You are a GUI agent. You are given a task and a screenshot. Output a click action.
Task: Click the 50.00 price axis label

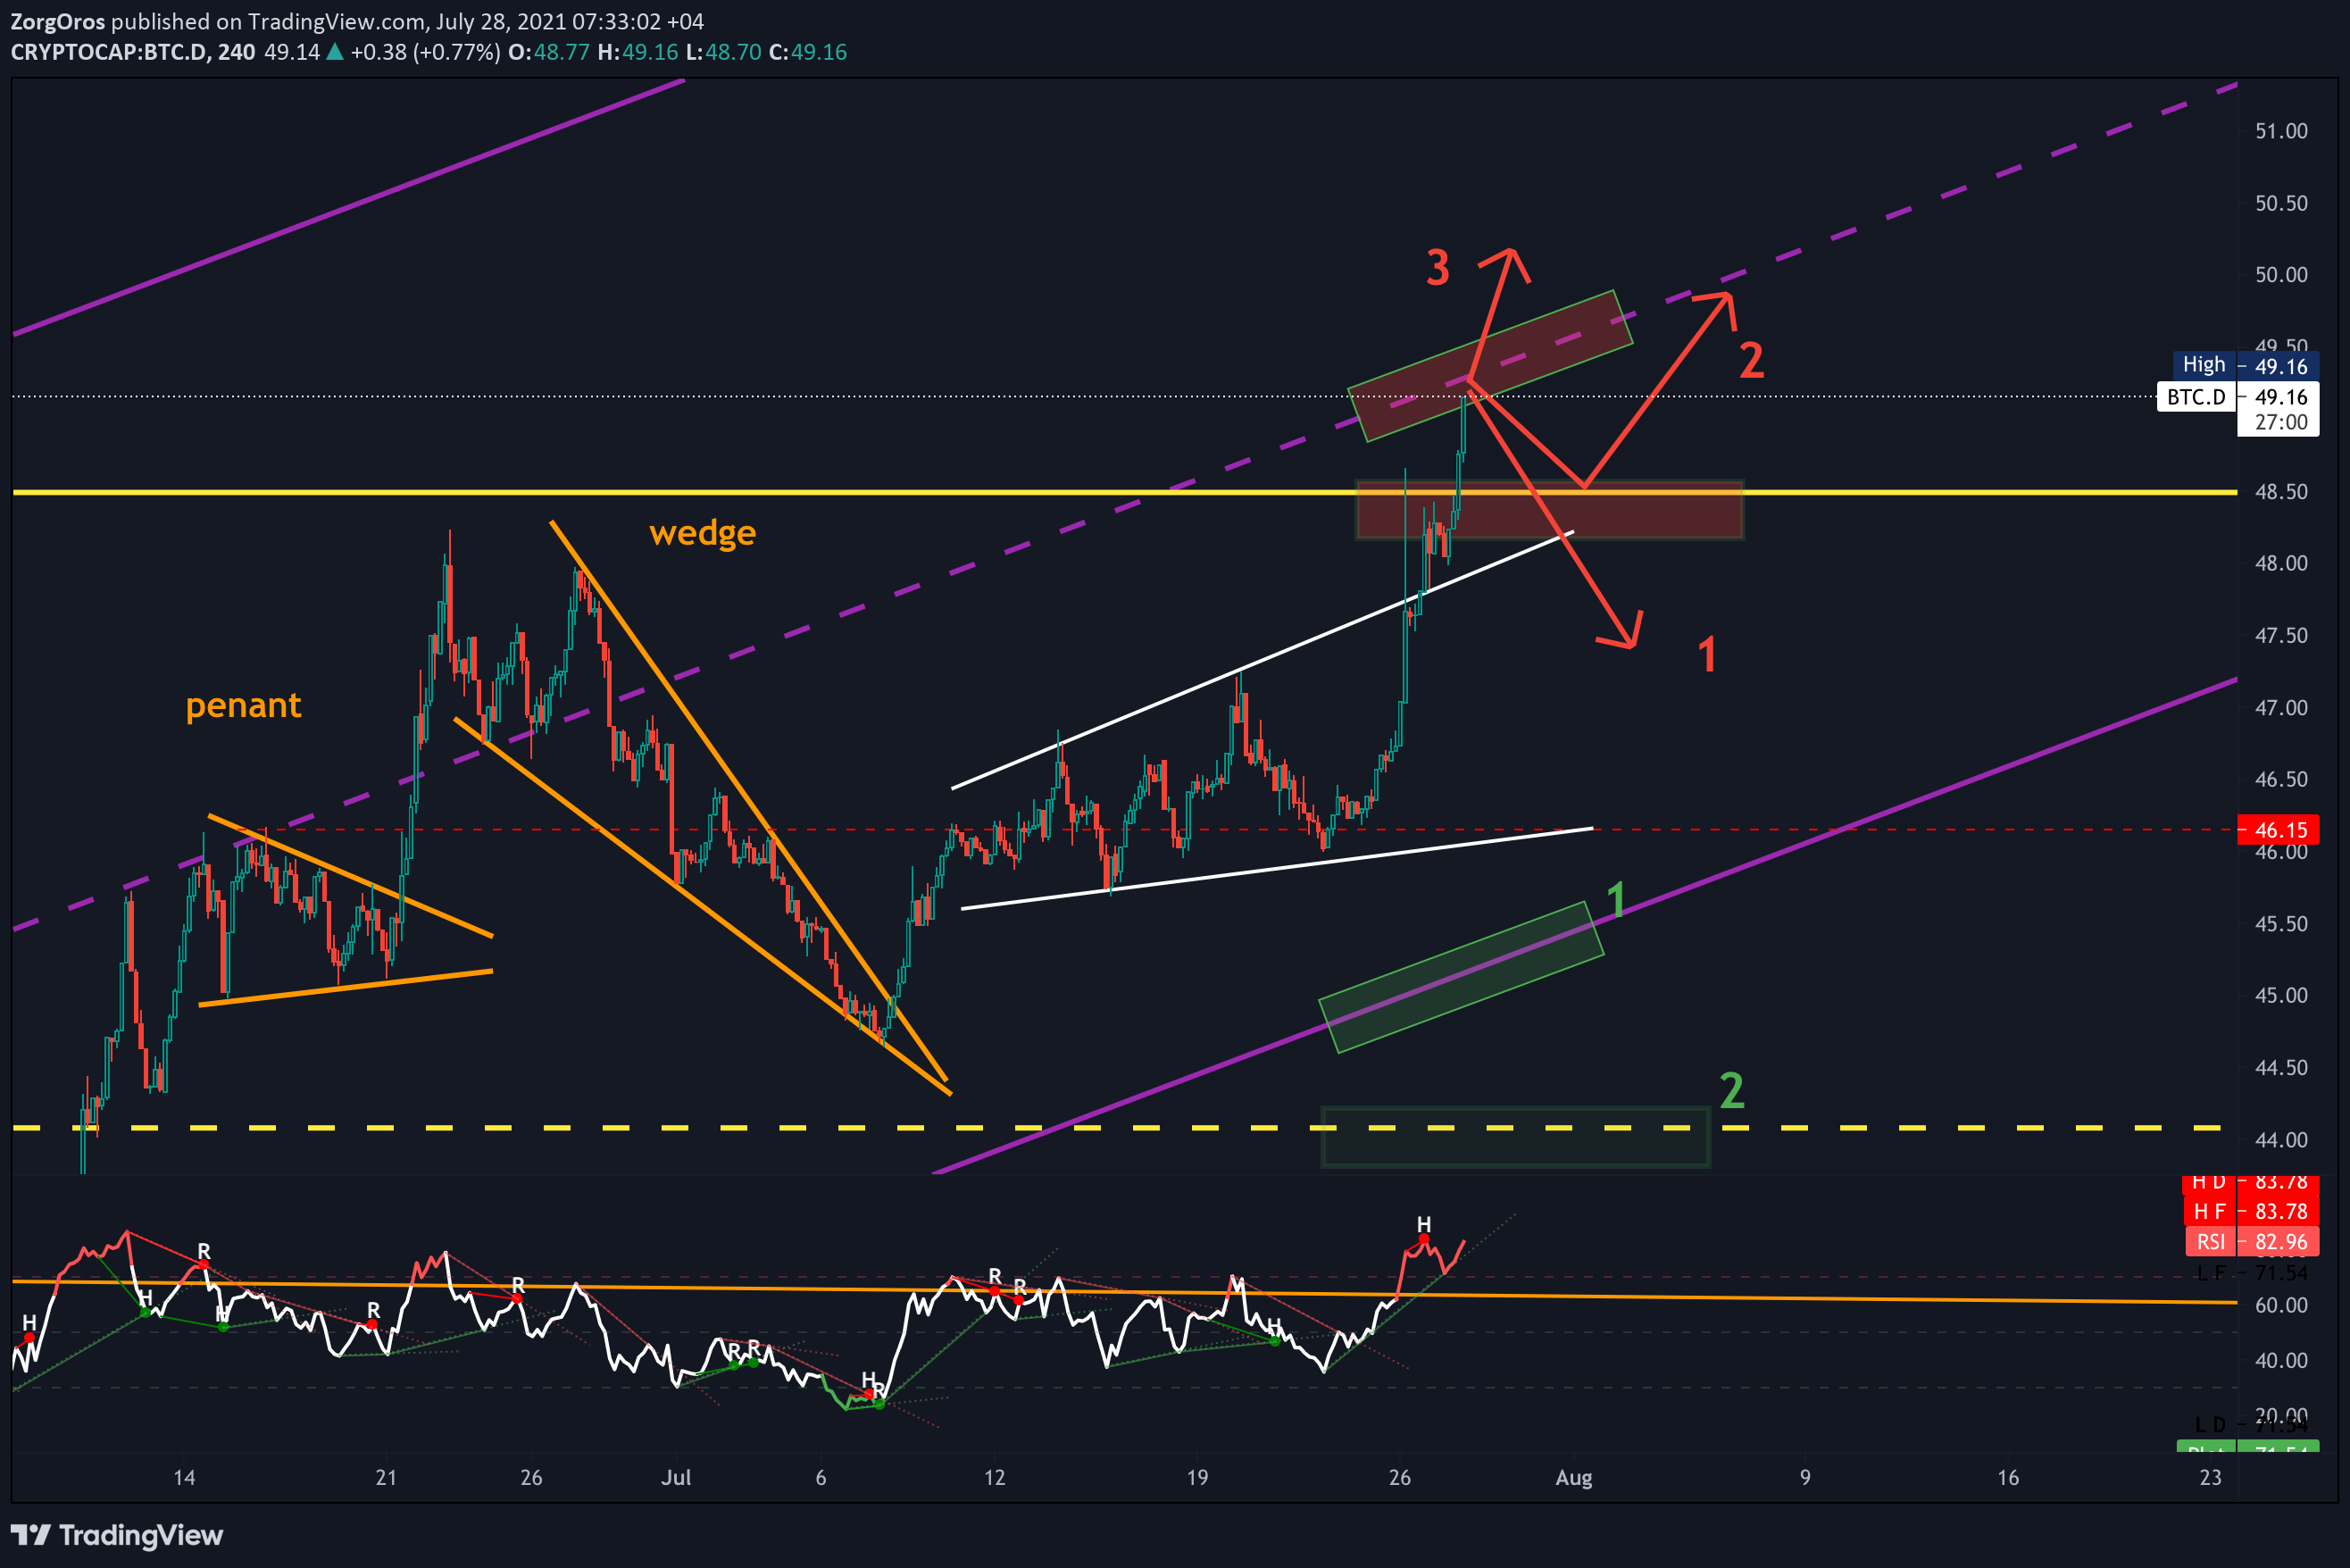[2281, 275]
